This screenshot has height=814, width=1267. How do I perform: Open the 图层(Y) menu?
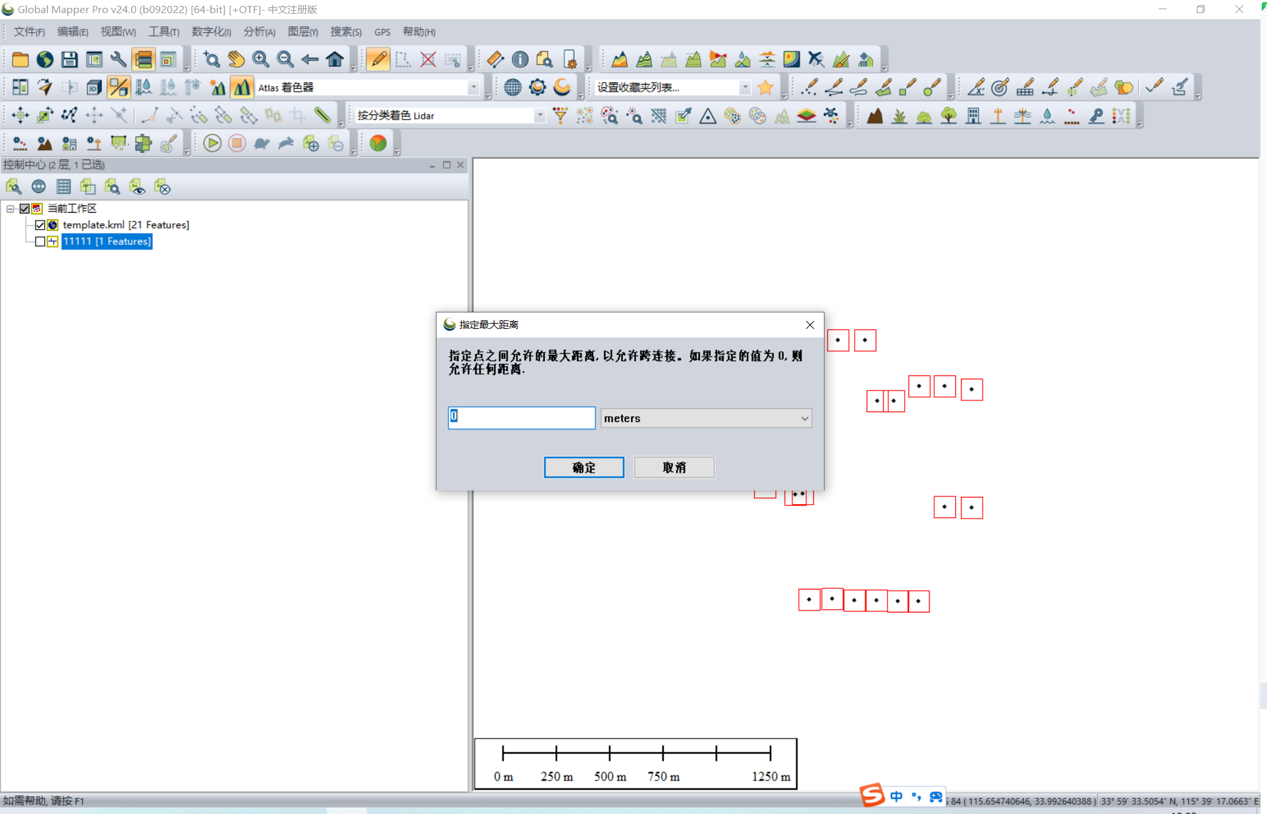click(302, 32)
